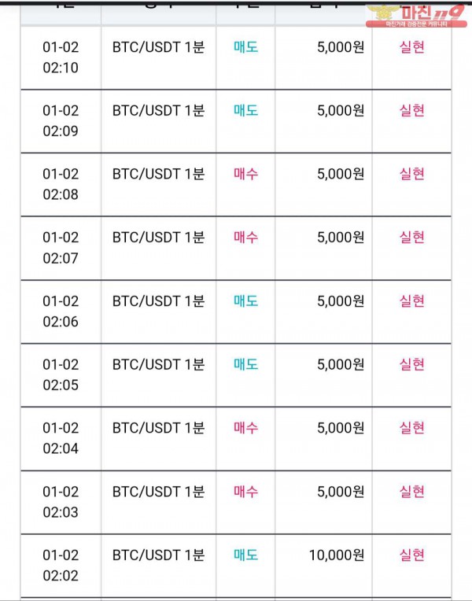Image resolution: width=472 pixels, height=601 pixels.
Task: Click 매도 label in the 02:06 trade row
Action: [245, 301]
